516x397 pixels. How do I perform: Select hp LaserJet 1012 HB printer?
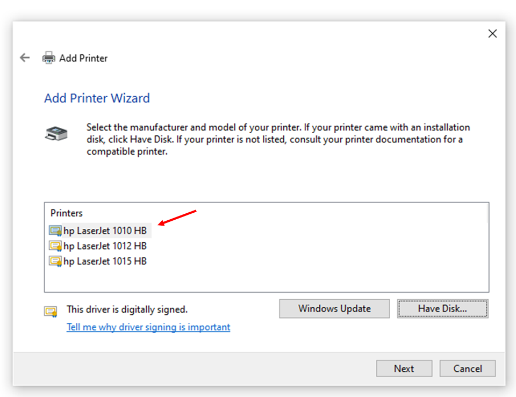click(x=105, y=246)
